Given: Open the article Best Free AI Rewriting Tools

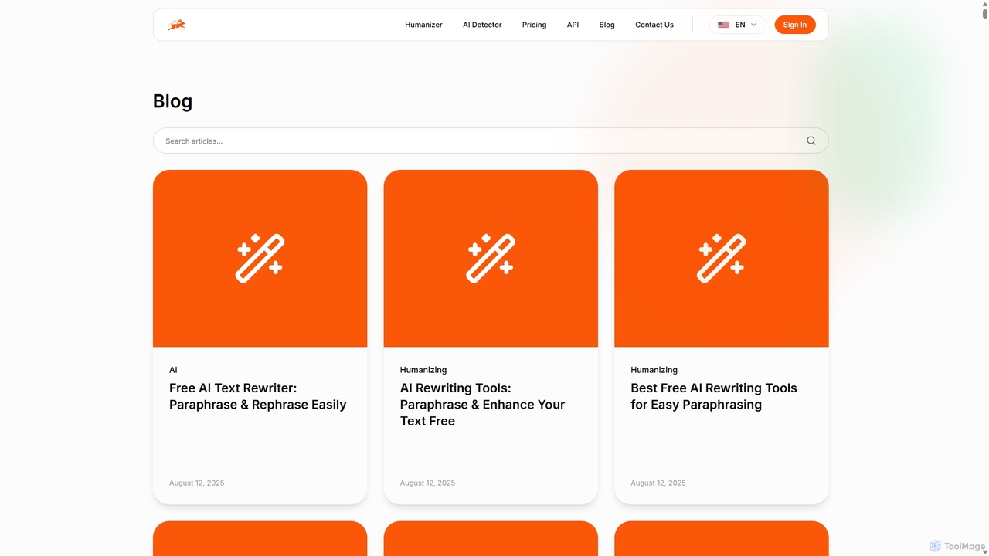Looking at the screenshot, I should click(x=713, y=396).
